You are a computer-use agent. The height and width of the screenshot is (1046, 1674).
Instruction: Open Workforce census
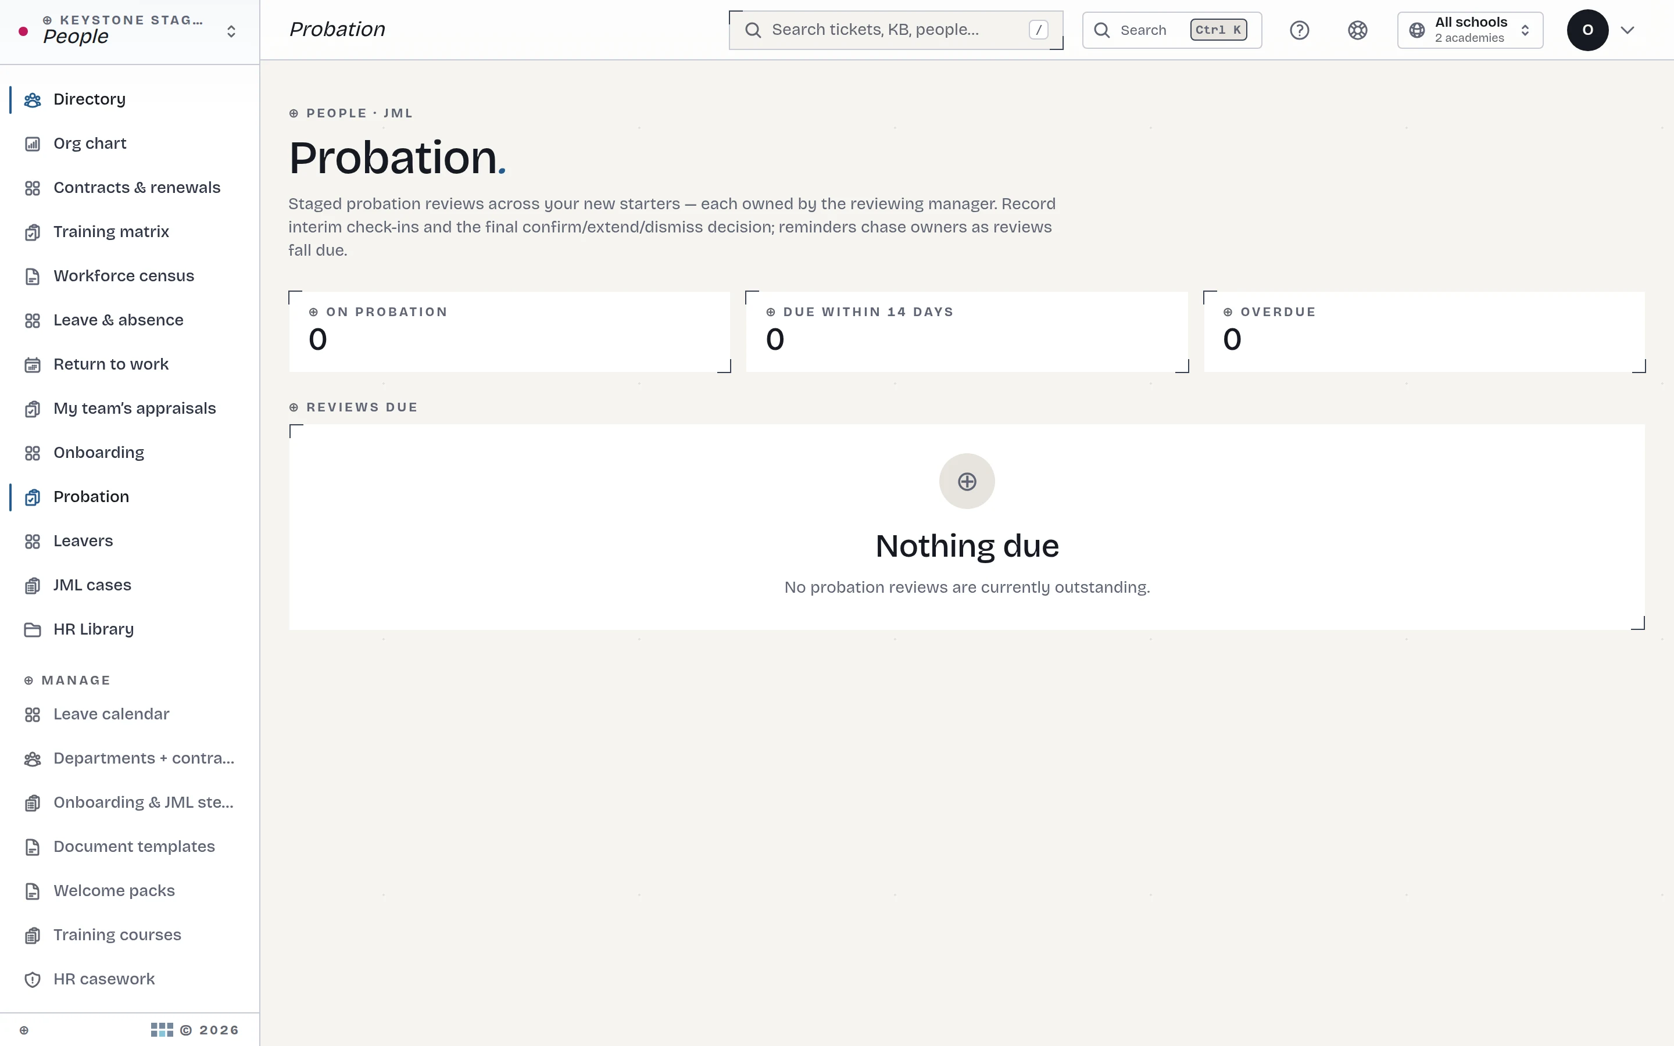click(130, 276)
